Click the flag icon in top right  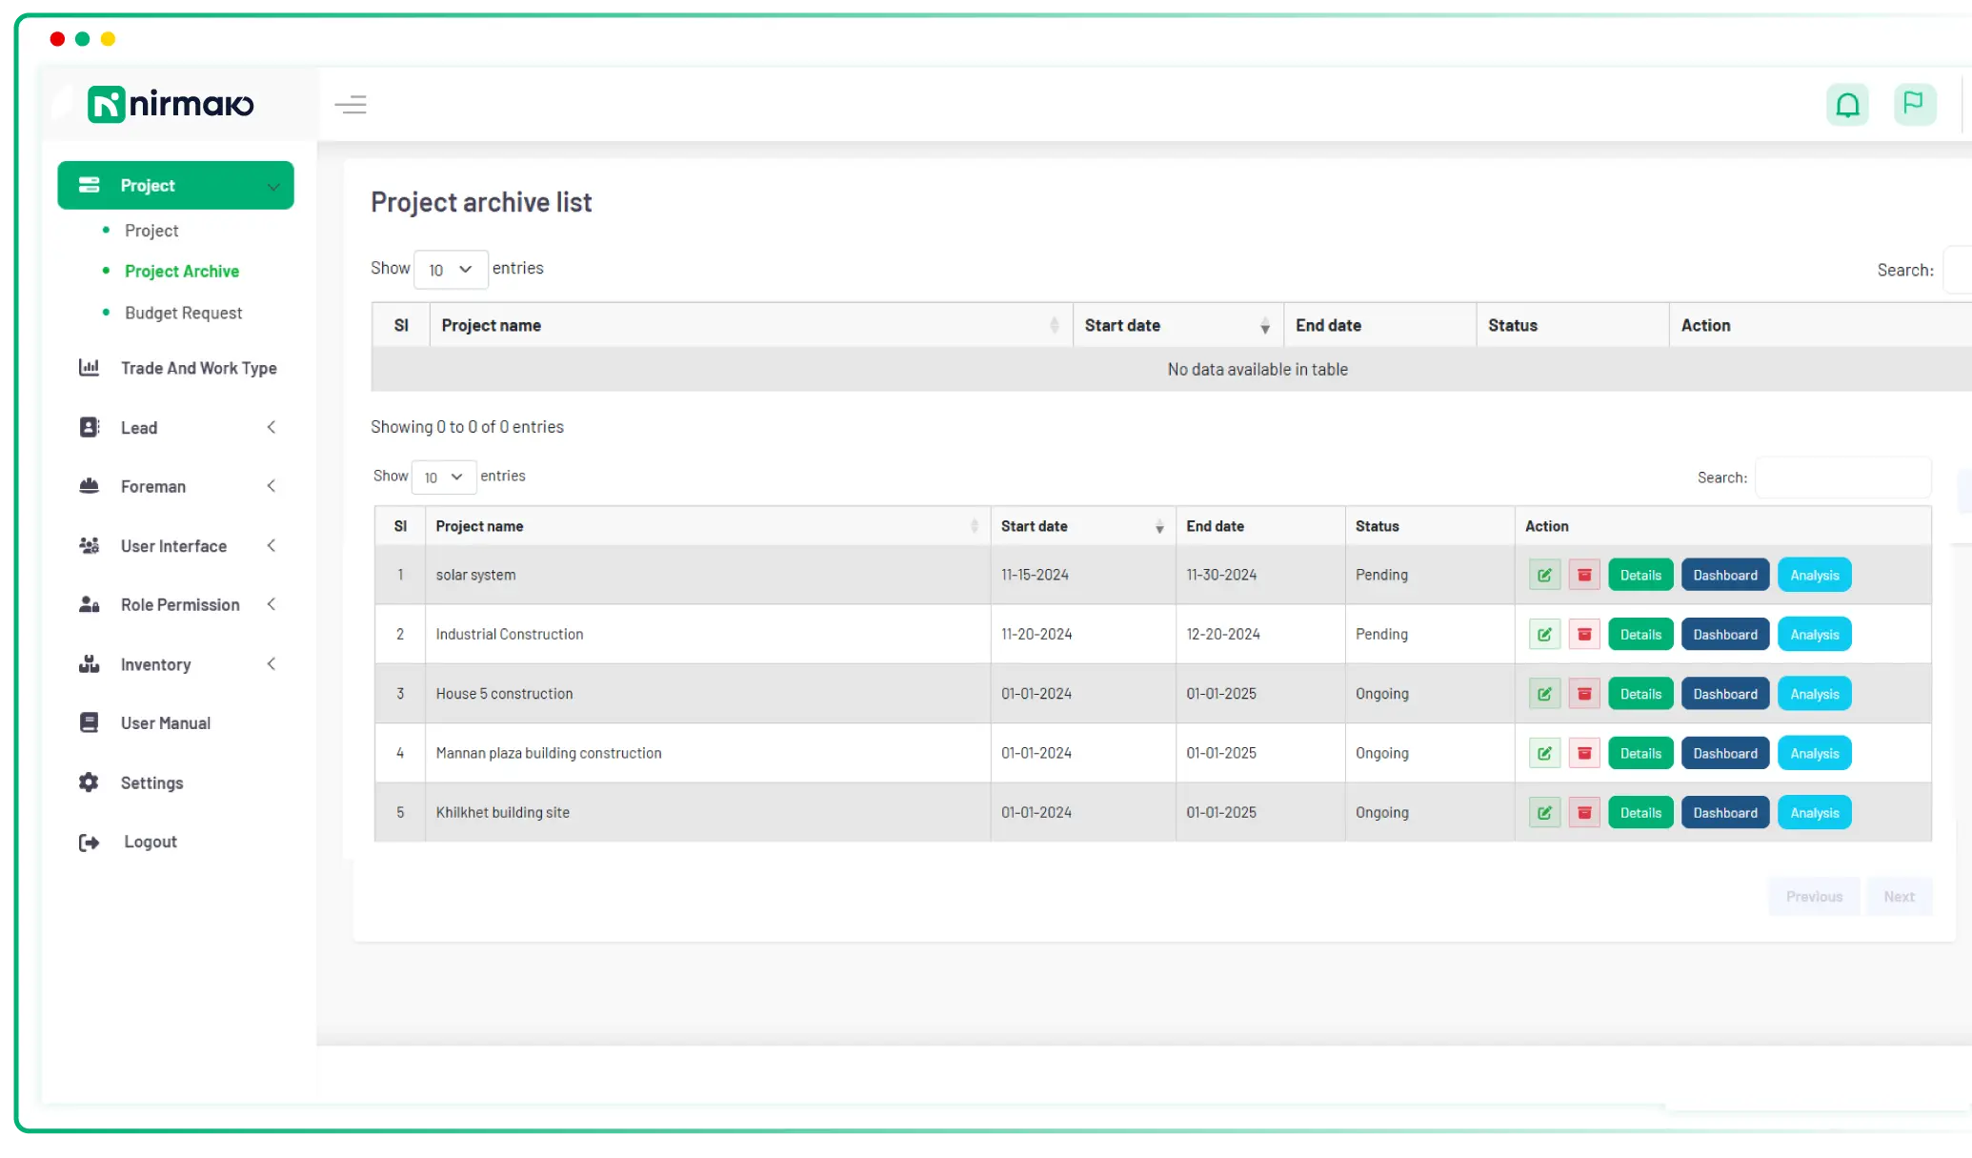pos(1914,103)
